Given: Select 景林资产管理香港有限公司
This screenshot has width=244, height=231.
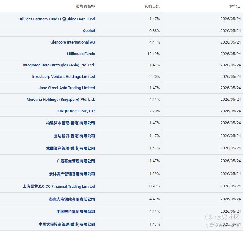Looking at the screenshot, I should click(x=72, y=174).
